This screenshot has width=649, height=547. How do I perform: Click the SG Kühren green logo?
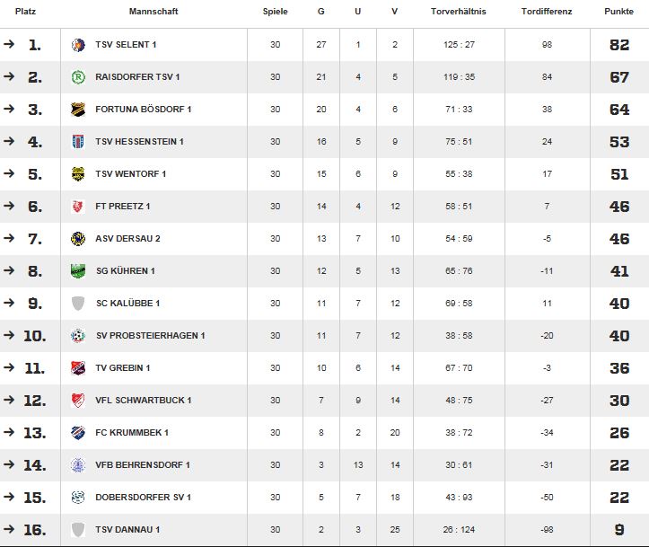(x=78, y=271)
